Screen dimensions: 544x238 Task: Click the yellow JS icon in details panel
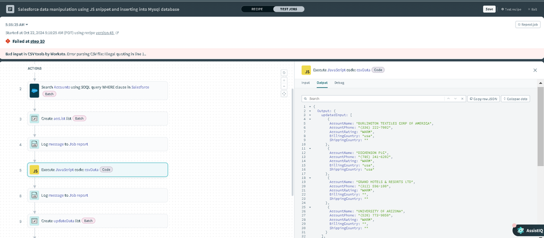[306, 70]
